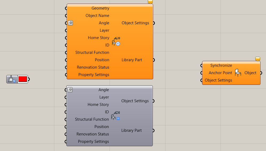Image resolution: width=266 pixels, height=151 pixels.
Task: Click the chair icon on the Object component
Action: pyautogui.click(x=238, y=73)
